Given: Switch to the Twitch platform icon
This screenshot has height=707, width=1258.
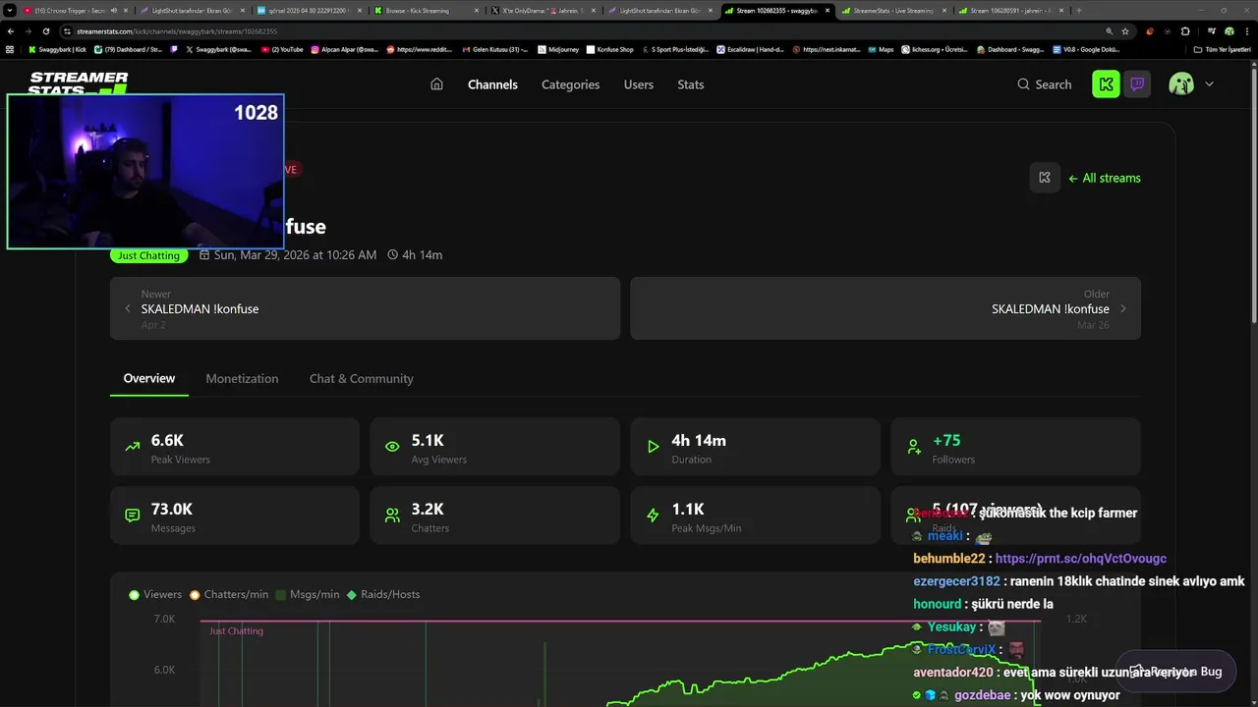Looking at the screenshot, I should pyautogui.click(x=1137, y=84).
